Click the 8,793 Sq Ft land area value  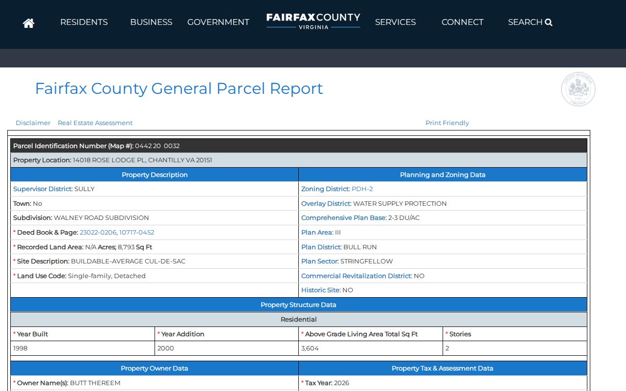tap(135, 247)
